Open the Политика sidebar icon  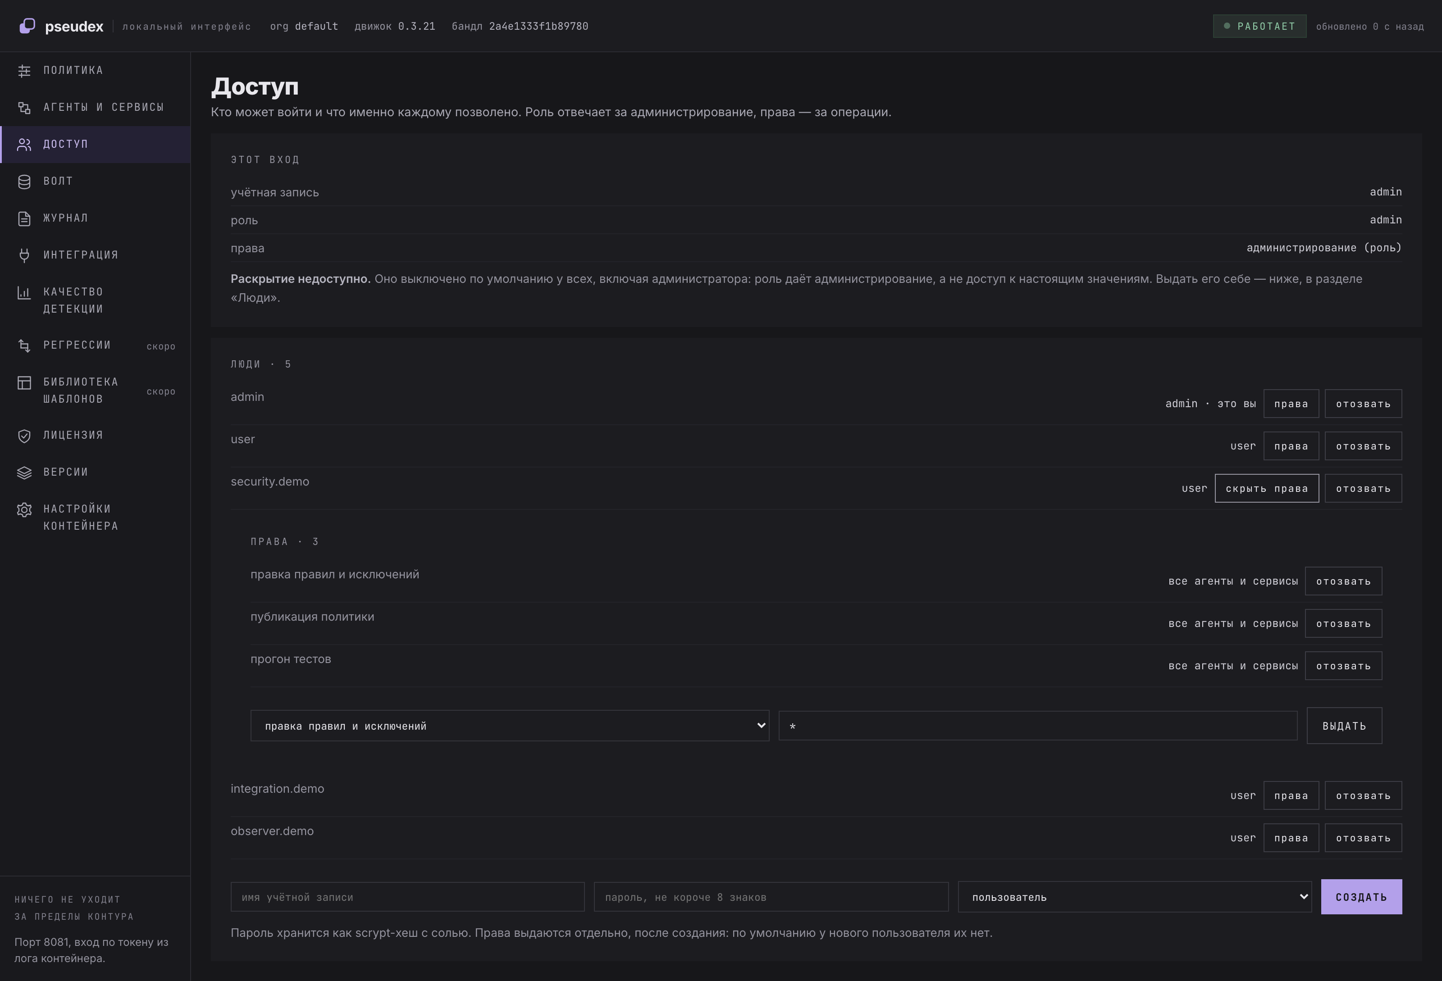point(24,71)
